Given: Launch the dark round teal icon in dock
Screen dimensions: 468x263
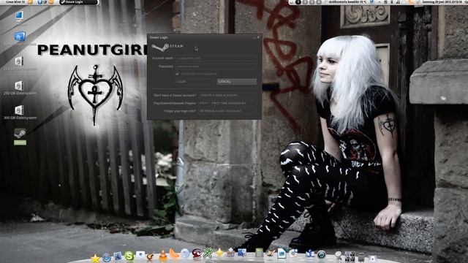Looking at the screenshot, I should point(322,254).
